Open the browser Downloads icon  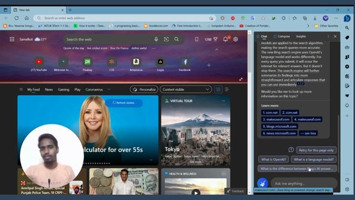coord(315,18)
